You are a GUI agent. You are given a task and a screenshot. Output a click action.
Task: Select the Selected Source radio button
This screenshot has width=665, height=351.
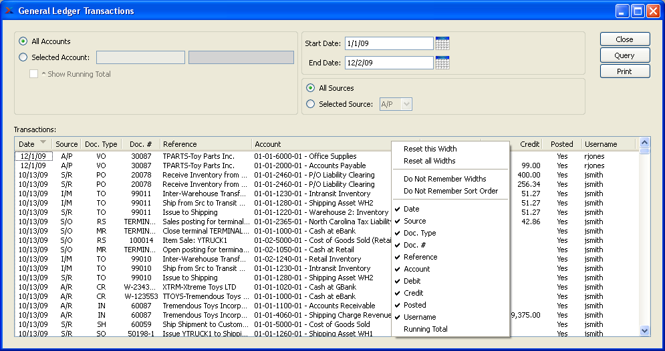[310, 104]
